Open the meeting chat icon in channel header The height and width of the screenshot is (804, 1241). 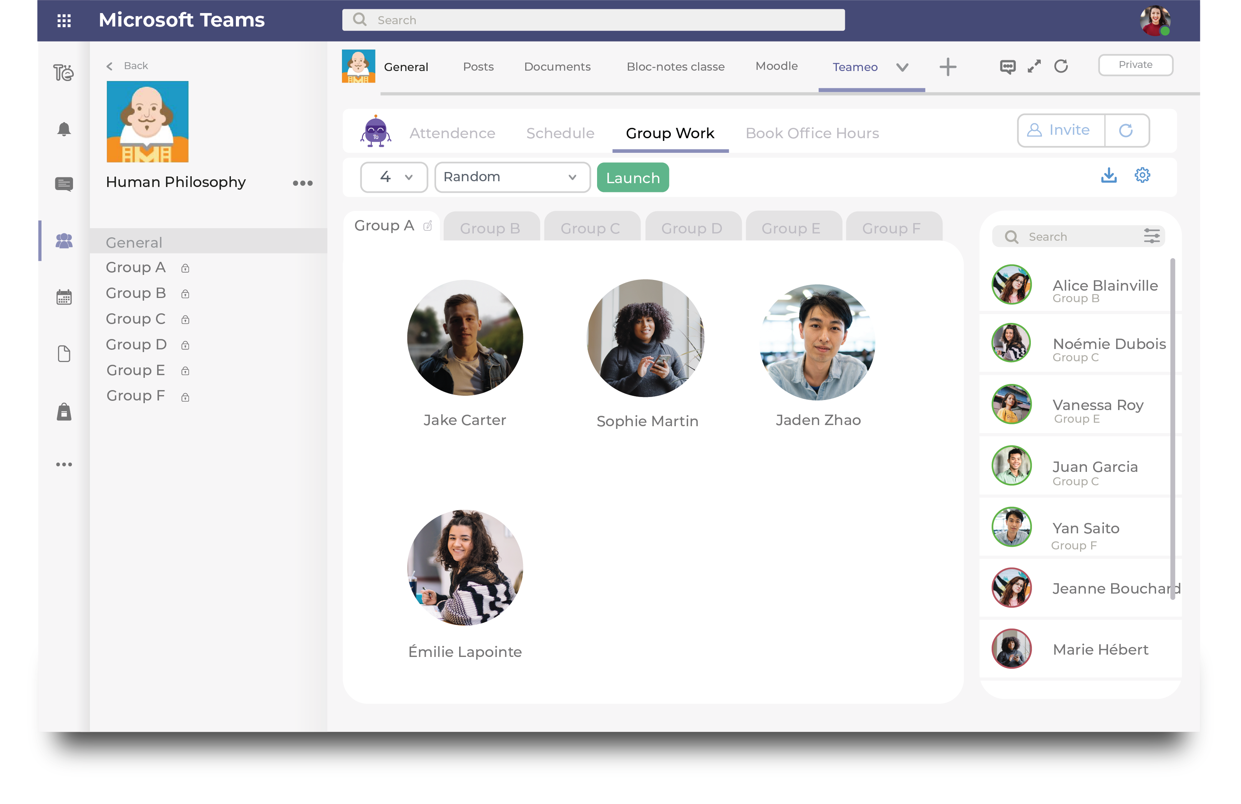(1007, 66)
